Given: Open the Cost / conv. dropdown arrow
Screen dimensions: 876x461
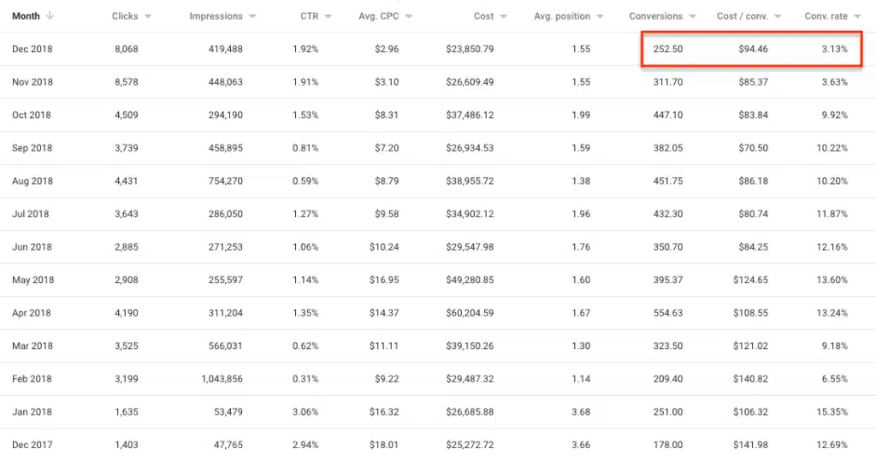Looking at the screenshot, I should pyautogui.click(x=778, y=16).
